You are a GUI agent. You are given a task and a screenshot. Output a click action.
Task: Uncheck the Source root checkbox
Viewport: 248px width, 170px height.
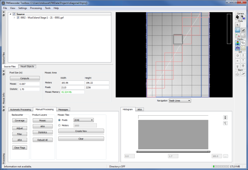[14, 14]
